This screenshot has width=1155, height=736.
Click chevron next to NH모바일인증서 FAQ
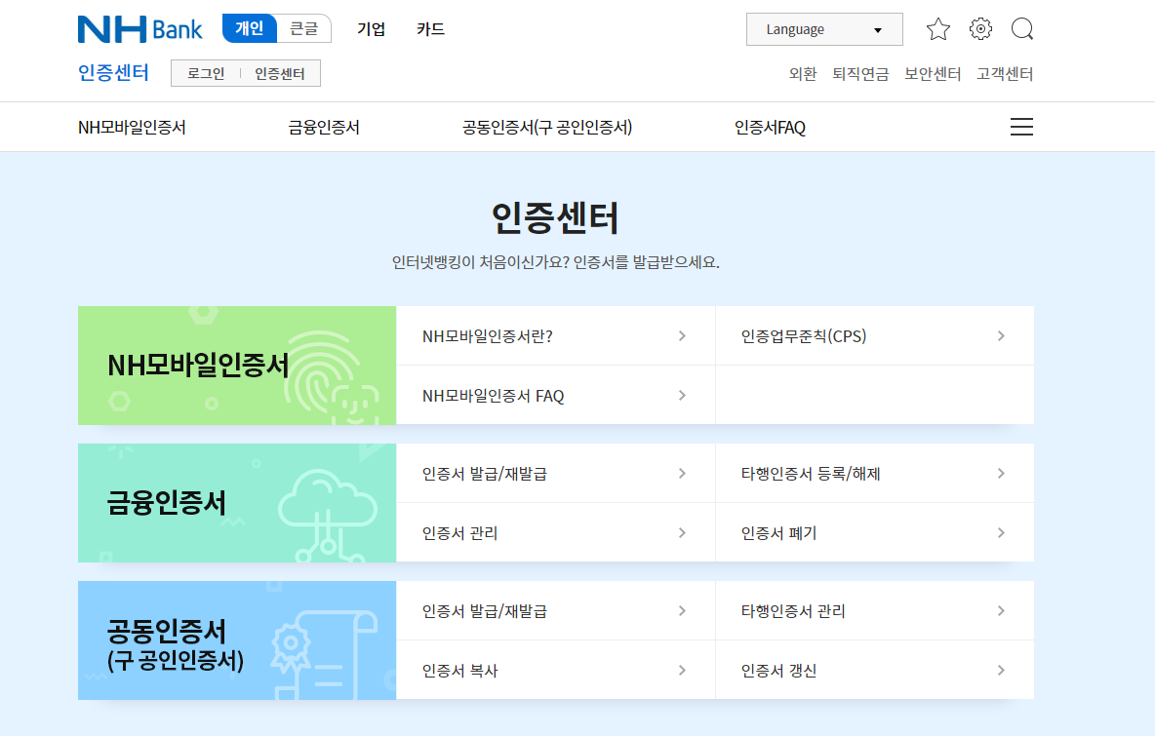(x=682, y=395)
